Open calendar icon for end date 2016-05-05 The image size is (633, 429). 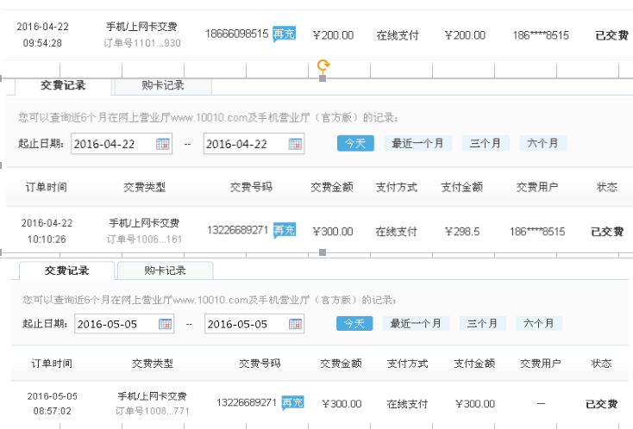click(x=295, y=324)
